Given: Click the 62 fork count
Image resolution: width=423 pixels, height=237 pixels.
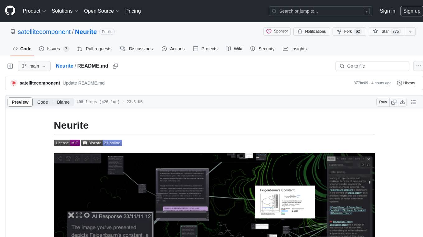Looking at the screenshot, I should [358, 31].
